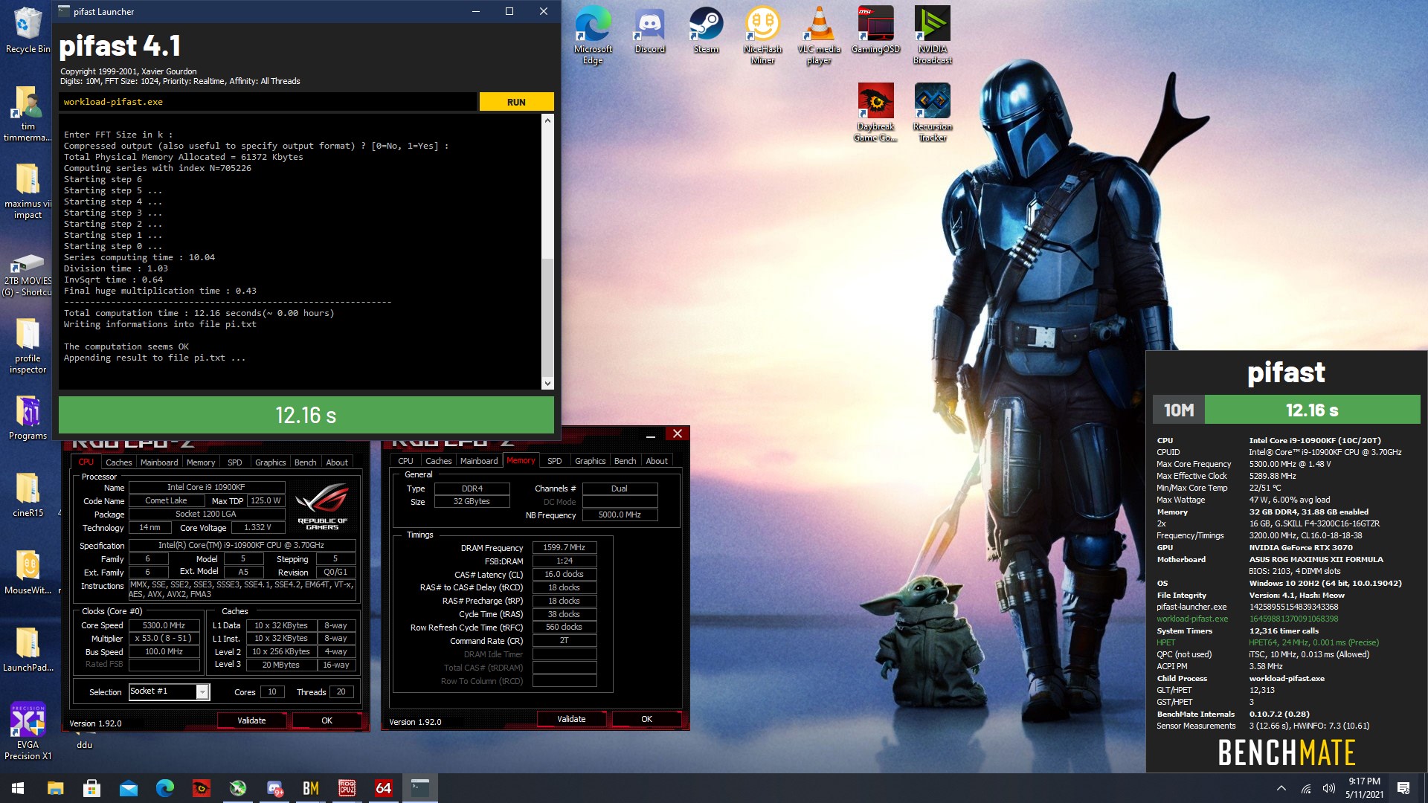Open the Discord desktop shortcut

[x=649, y=30]
